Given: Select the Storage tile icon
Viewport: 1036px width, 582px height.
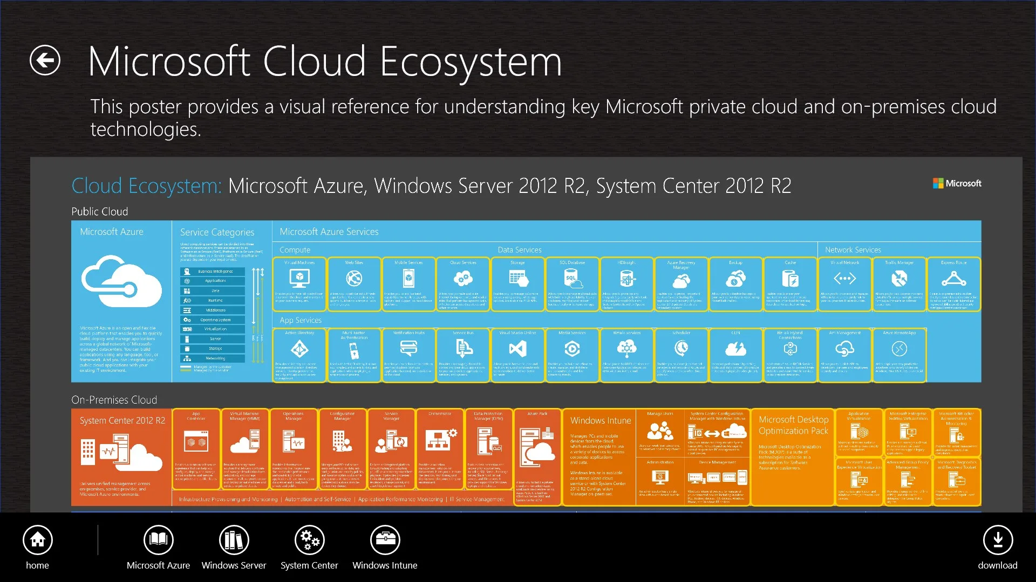Looking at the screenshot, I should pyautogui.click(x=518, y=279).
